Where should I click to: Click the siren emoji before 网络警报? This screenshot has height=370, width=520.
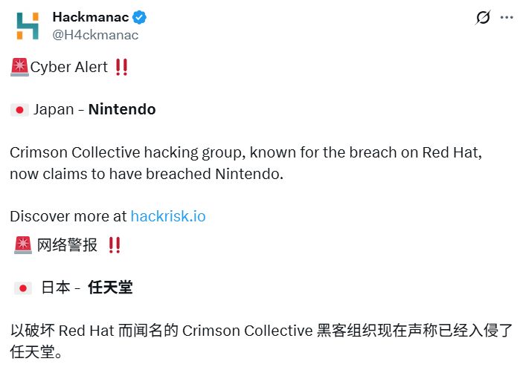pos(21,245)
